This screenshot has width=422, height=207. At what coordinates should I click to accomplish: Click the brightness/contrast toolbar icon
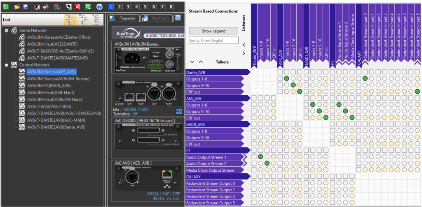(x=69, y=7)
